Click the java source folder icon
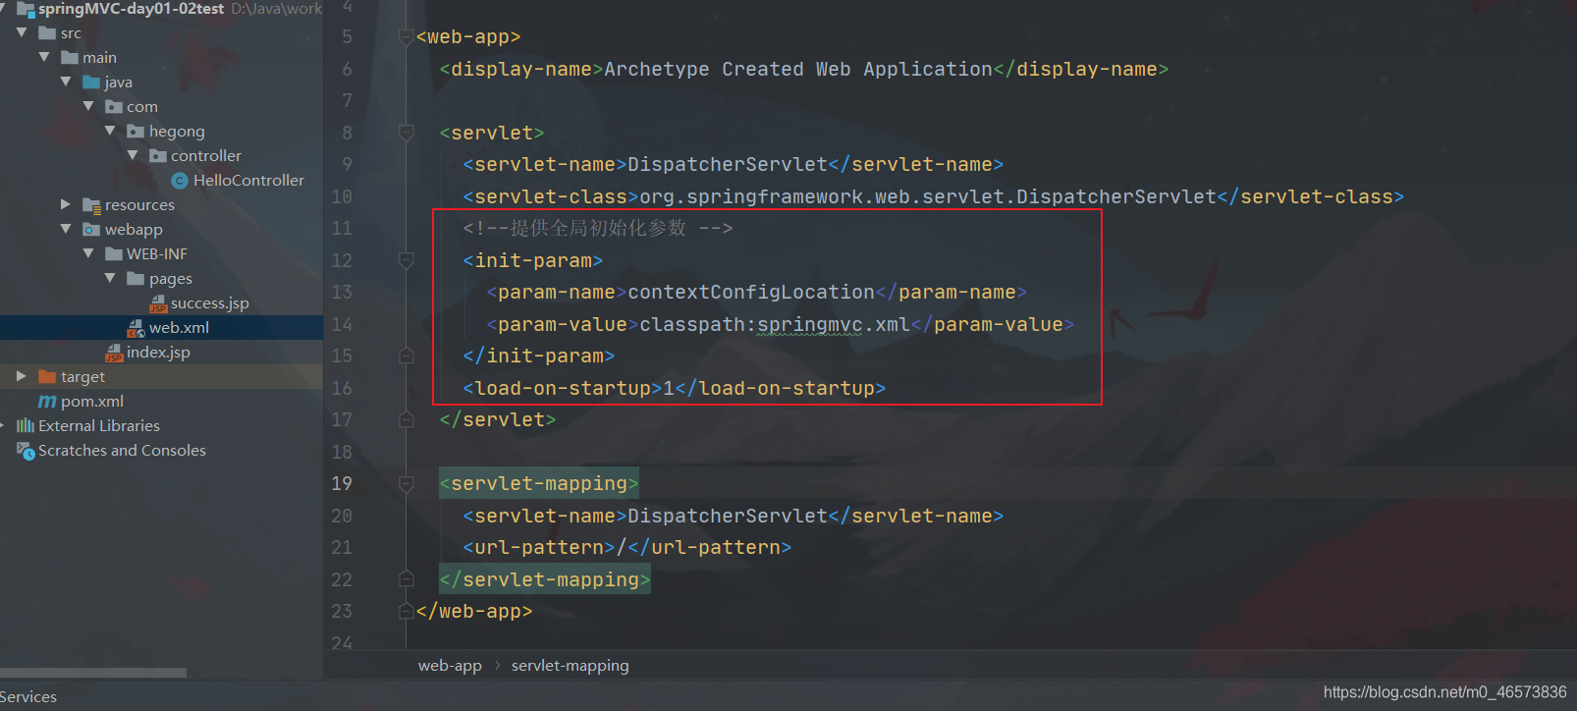Image resolution: width=1577 pixels, height=711 pixels. pyautogui.click(x=91, y=82)
